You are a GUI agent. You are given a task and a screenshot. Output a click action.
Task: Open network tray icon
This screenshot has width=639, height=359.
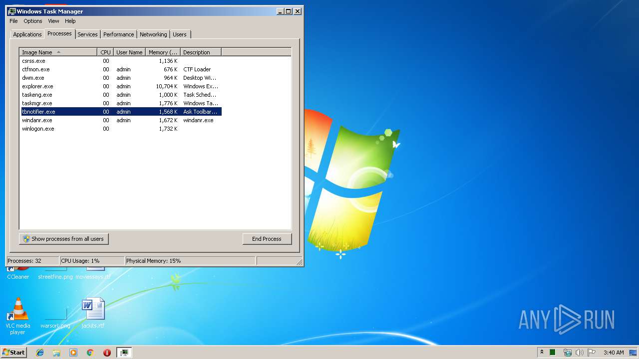point(567,353)
